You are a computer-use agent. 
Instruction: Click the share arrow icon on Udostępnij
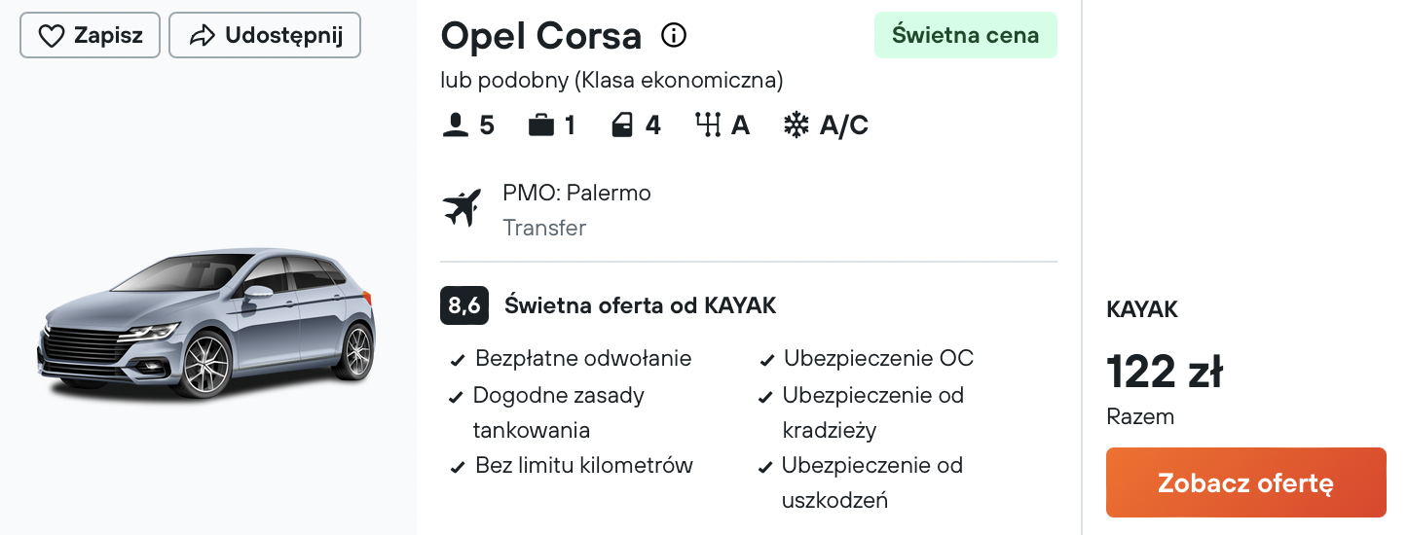(202, 36)
